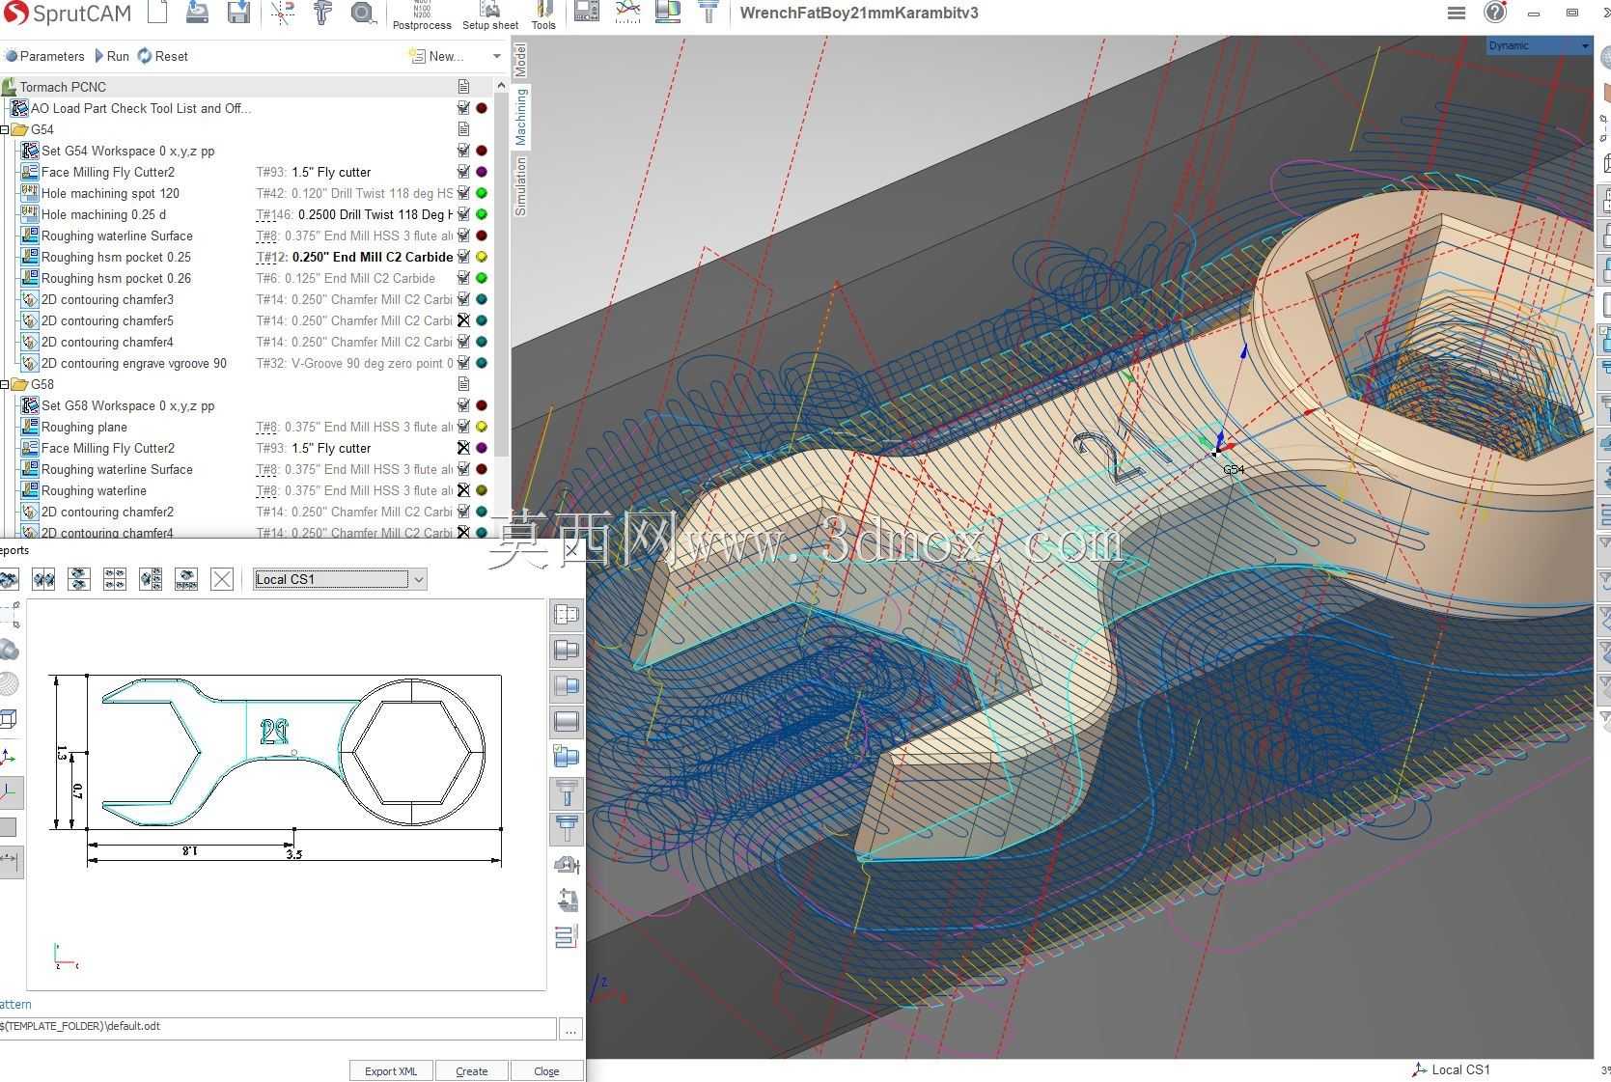Select 2D contouring chamfer3 operation
1611x1082 pixels.
pos(107,299)
